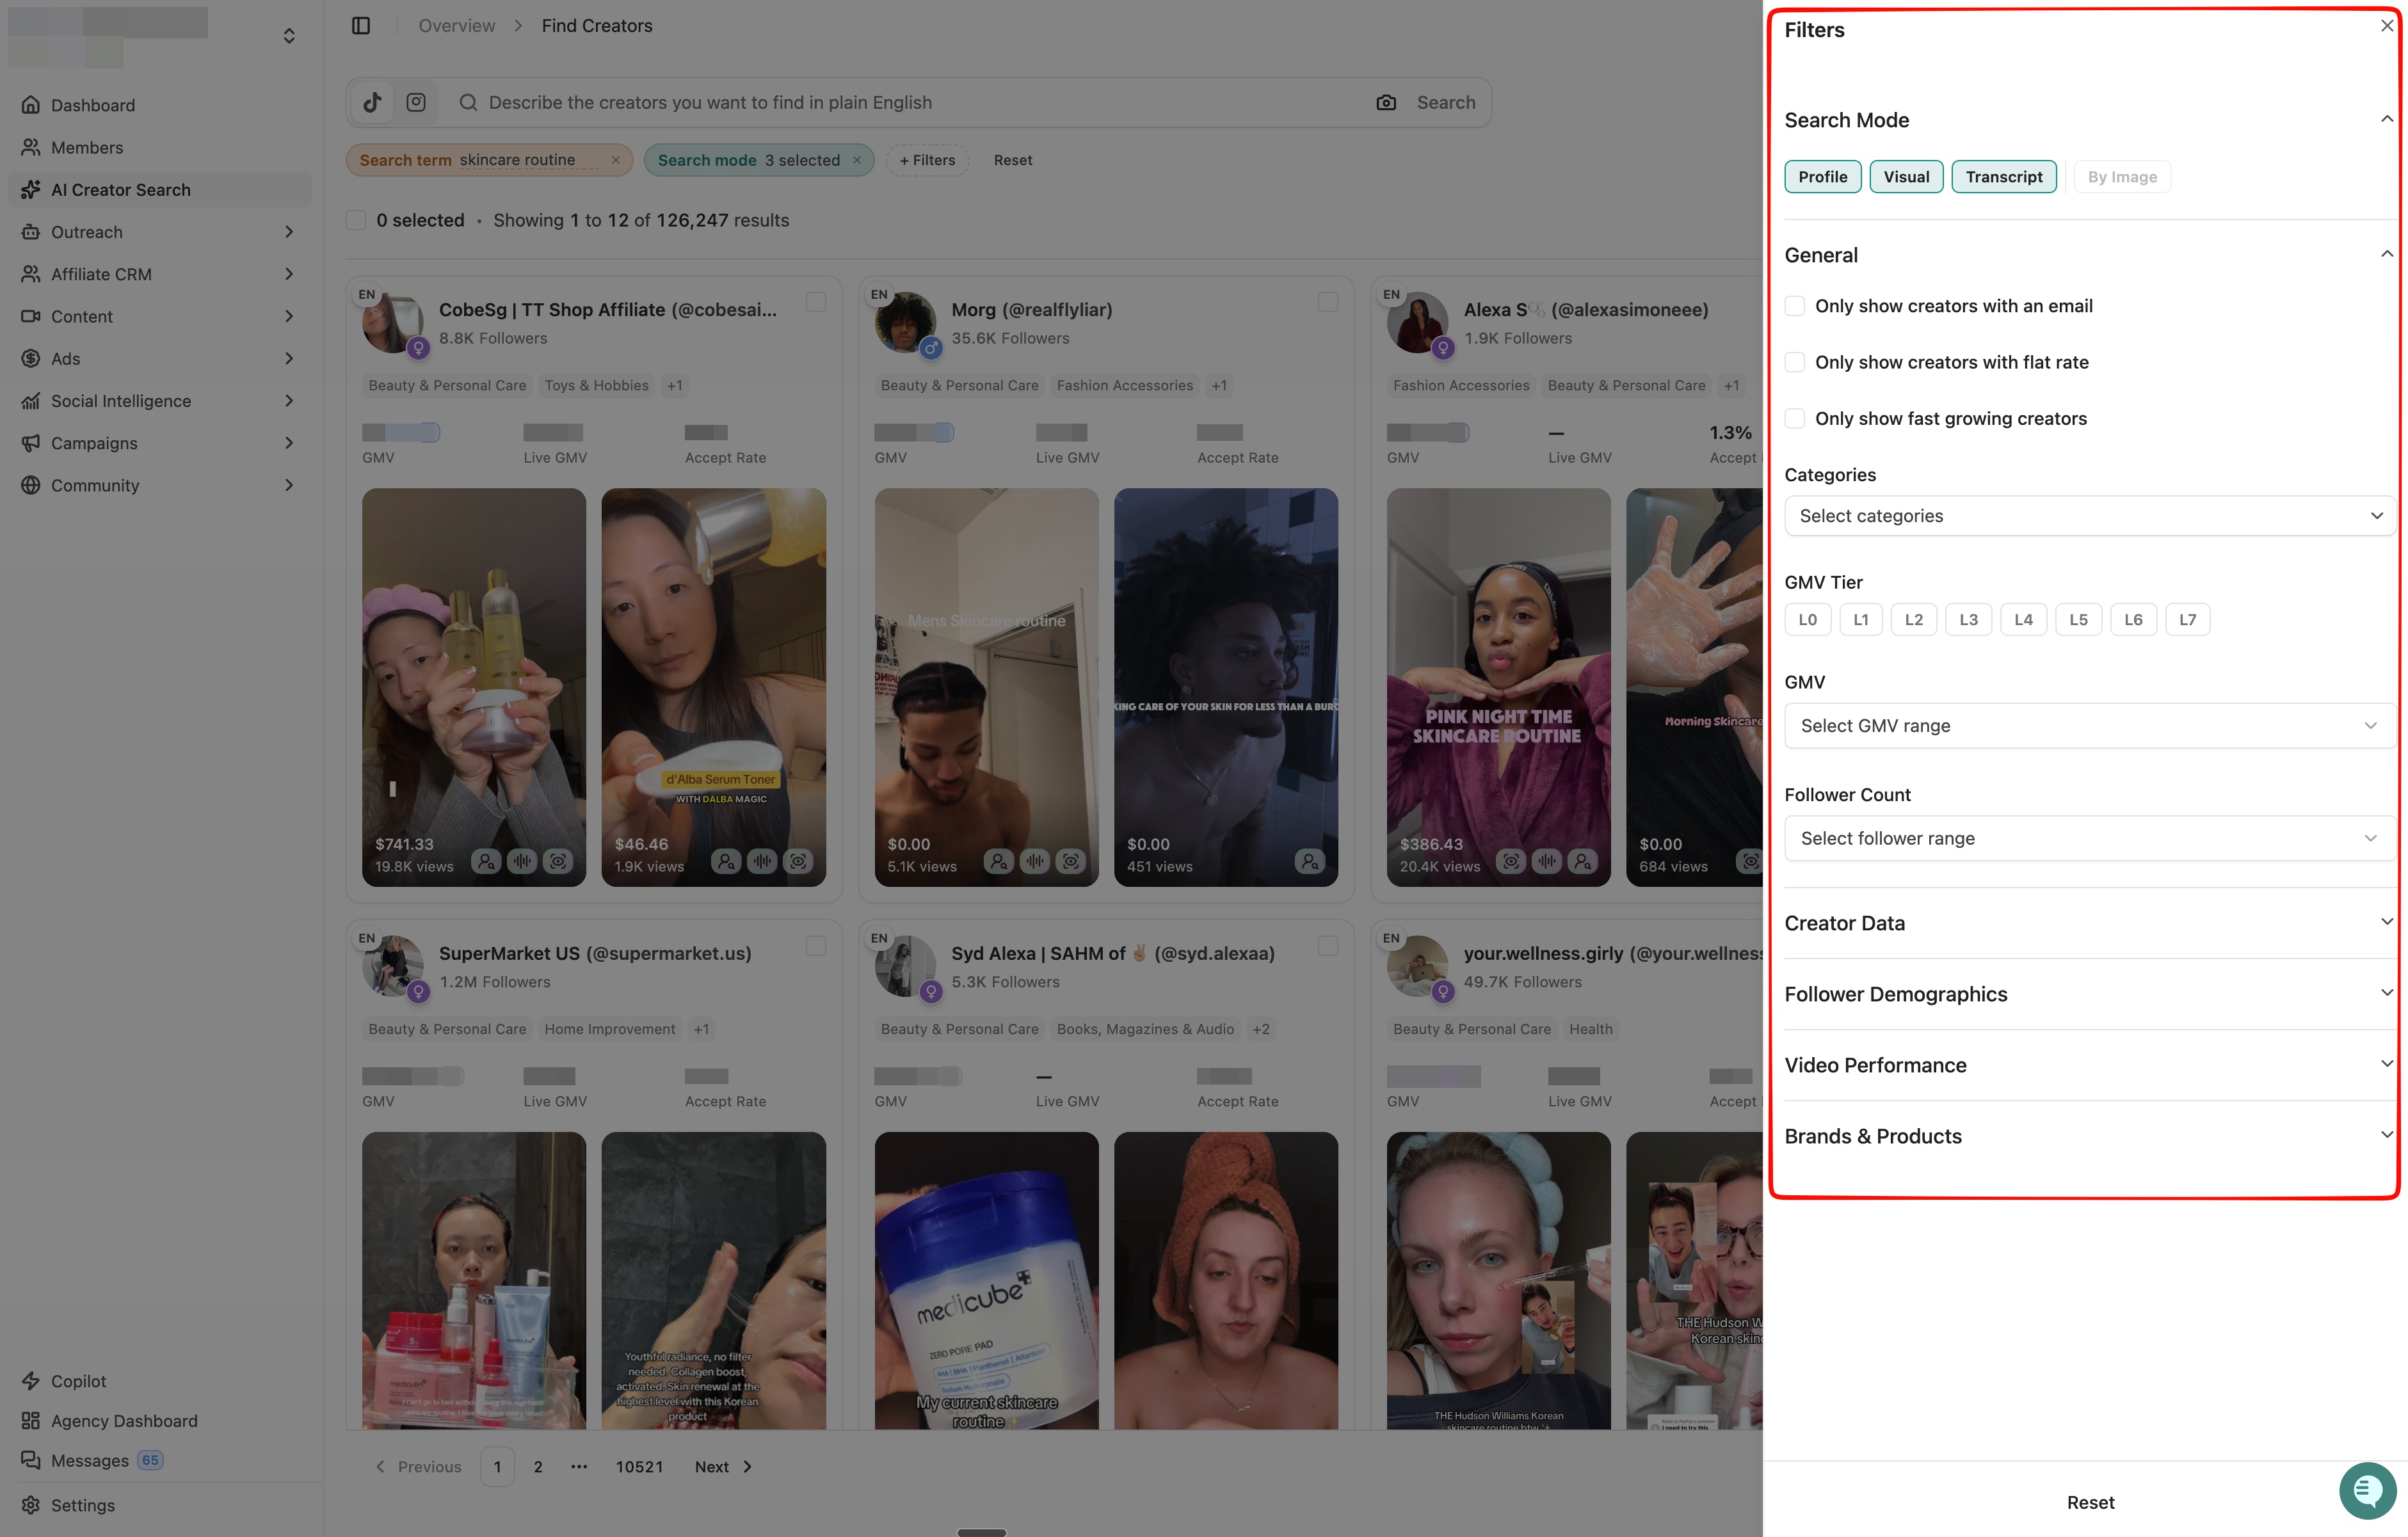Select the L3 GMV tier
This screenshot has width=2408, height=1537.
tap(1968, 620)
